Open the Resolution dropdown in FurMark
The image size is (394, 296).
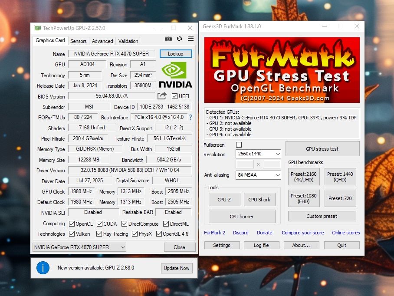258,154
